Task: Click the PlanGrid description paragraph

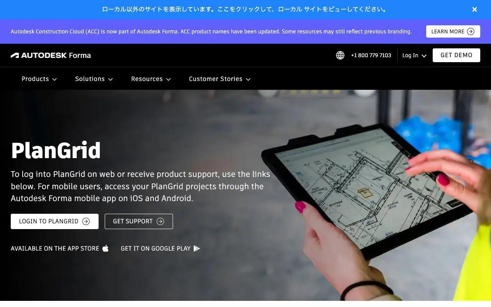Action: pos(140,186)
